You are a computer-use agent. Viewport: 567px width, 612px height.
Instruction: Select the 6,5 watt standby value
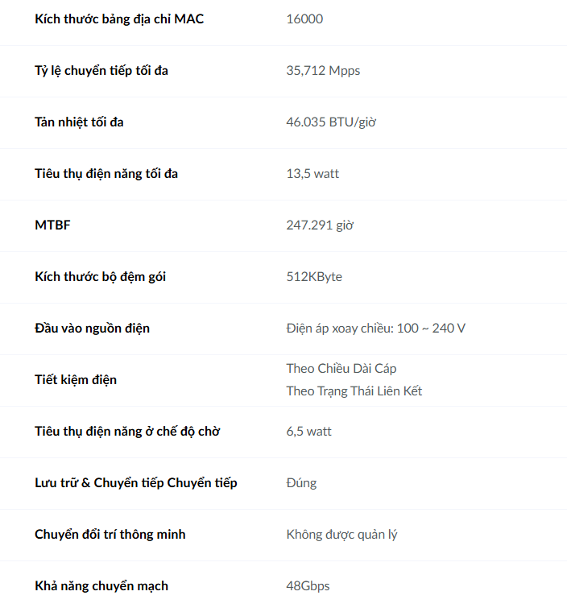click(x=308, y=432)
